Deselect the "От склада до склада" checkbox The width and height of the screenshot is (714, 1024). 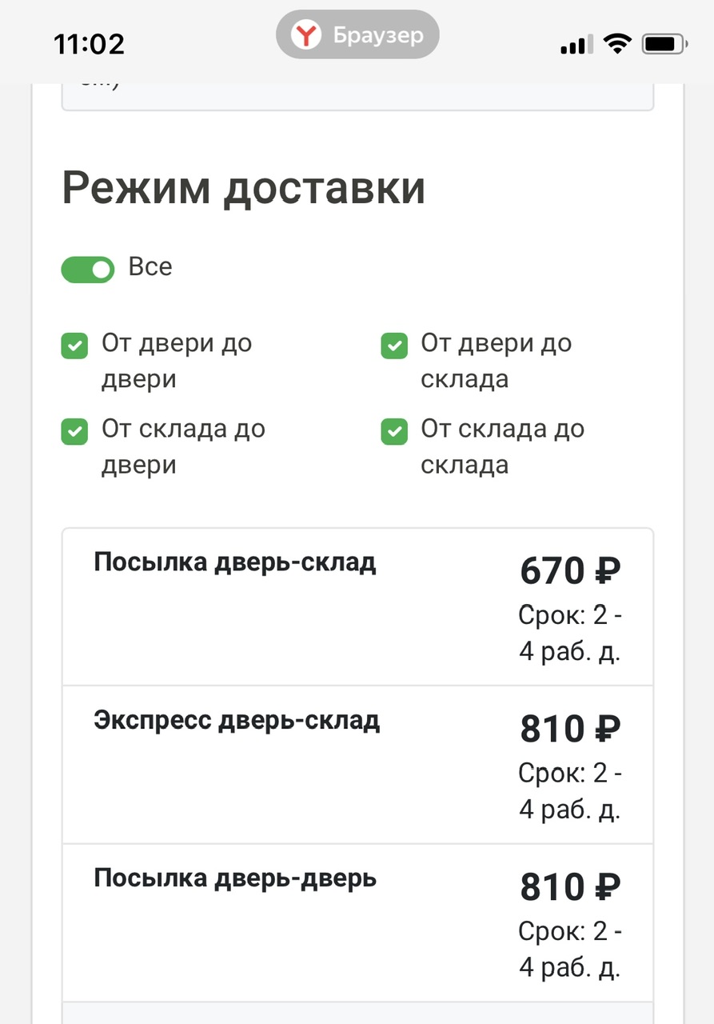point(394,432)
